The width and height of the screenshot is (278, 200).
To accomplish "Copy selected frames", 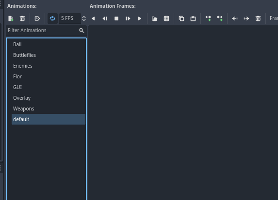I will coord(181,18).
